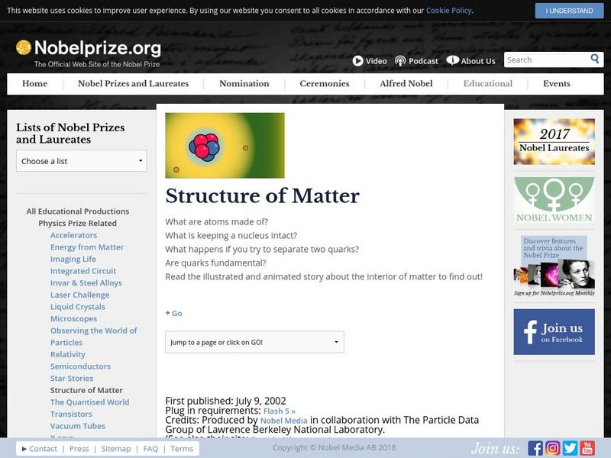
Task: Open the 'Jump to a page or click on GO!' selector
Action: point(255,342)
